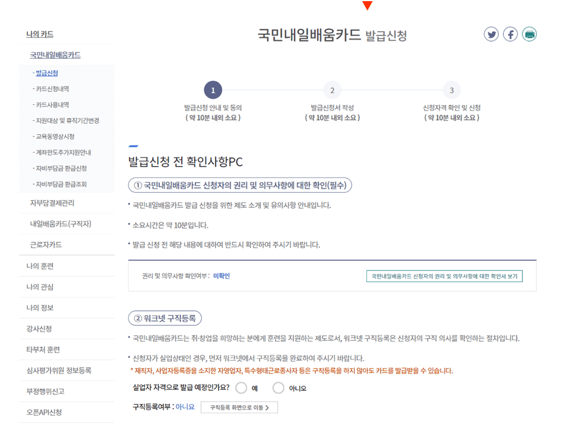Click the ② 워크넷 구직등록 badge

pos(166,318)
